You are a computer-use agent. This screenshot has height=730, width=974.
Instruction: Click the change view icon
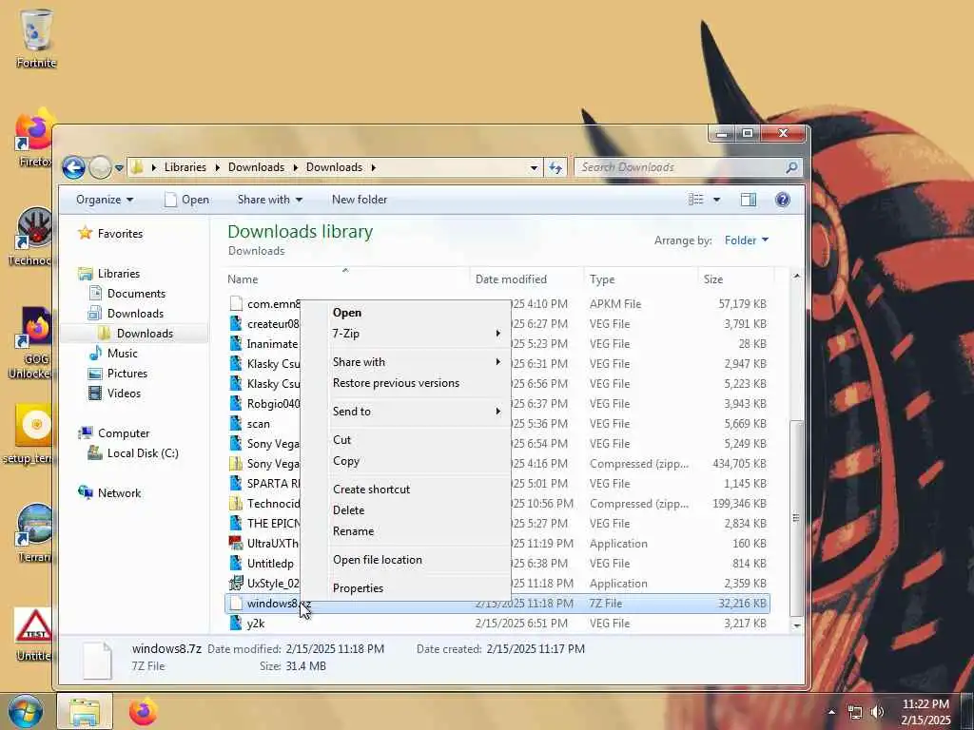695,200
